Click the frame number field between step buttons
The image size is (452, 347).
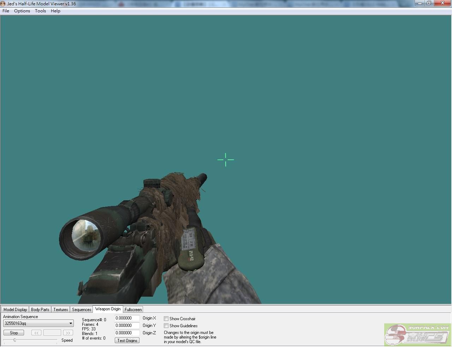(x=52, y=333)
